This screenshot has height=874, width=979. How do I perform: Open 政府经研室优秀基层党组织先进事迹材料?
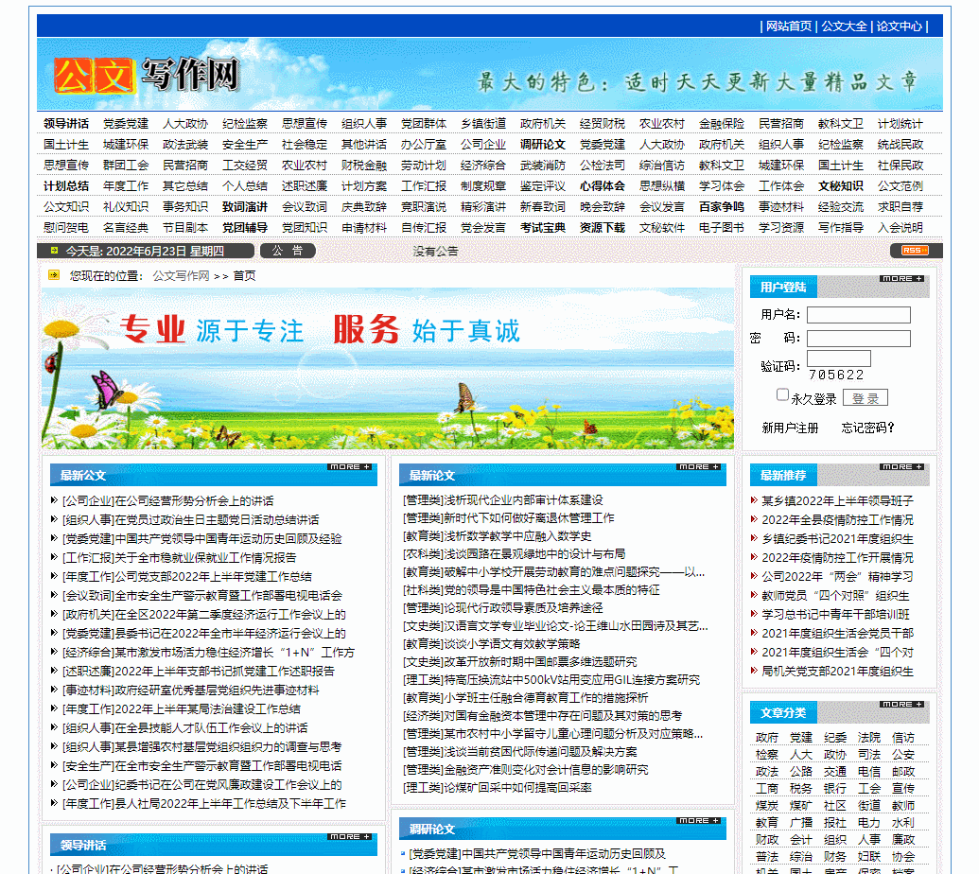tap(218, 690)
